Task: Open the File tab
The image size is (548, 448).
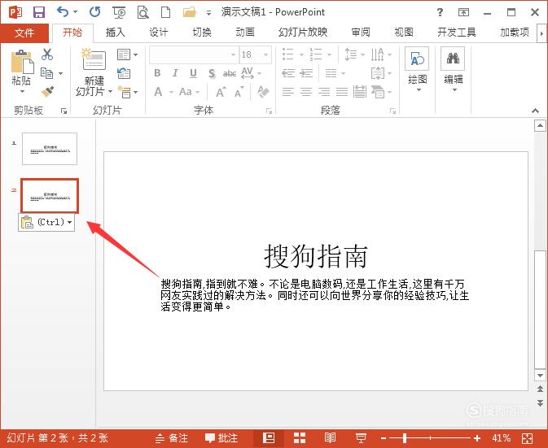Action: pyautogui.click(x=24, y=33)
